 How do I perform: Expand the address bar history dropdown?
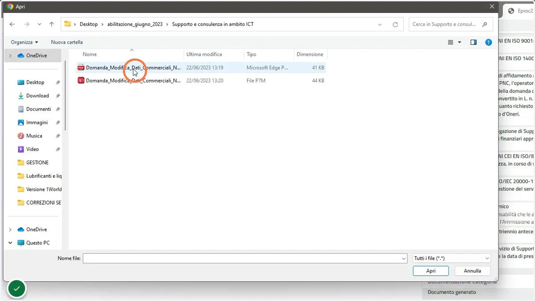(380, 25)
